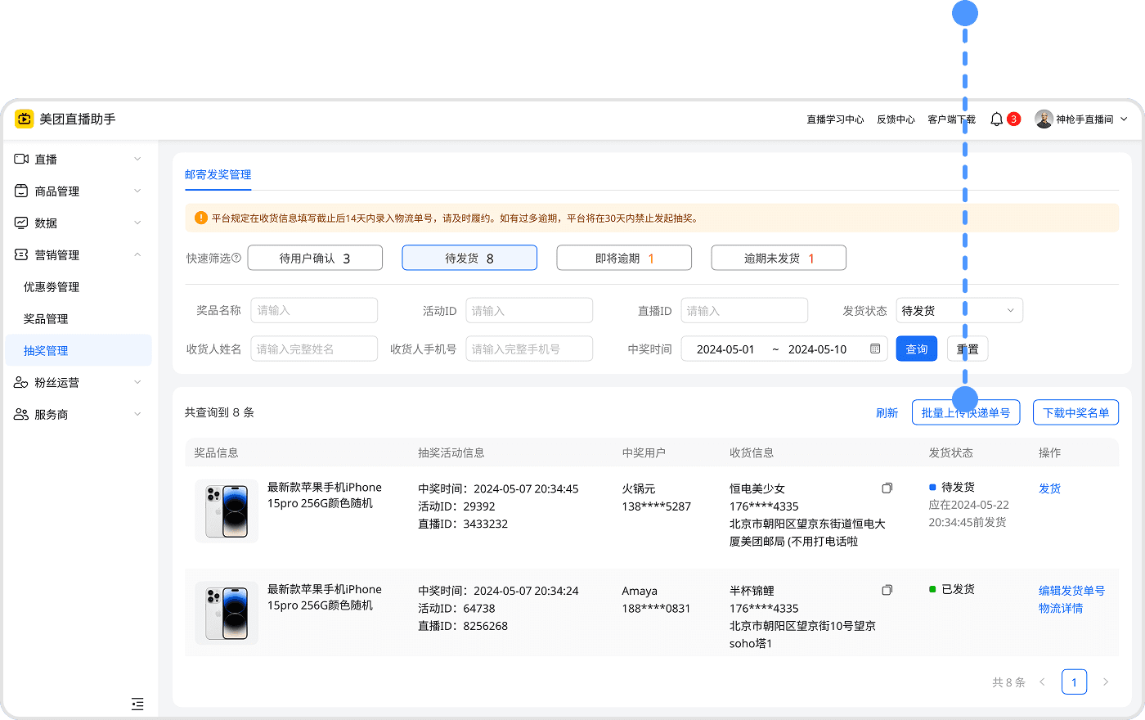Screen dimensions: 1145x720
Task: Click 物流详情 for the Amaya row
Action: tap(1061, 608)
